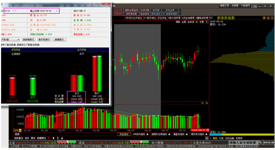
Task: Click previous arrow beside start date
Action: point(13,11)
